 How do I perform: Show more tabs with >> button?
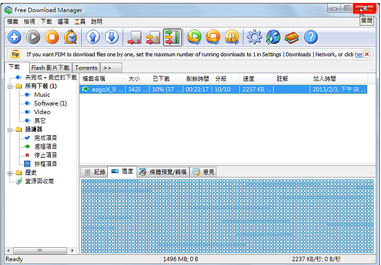(x=111, y=68)
